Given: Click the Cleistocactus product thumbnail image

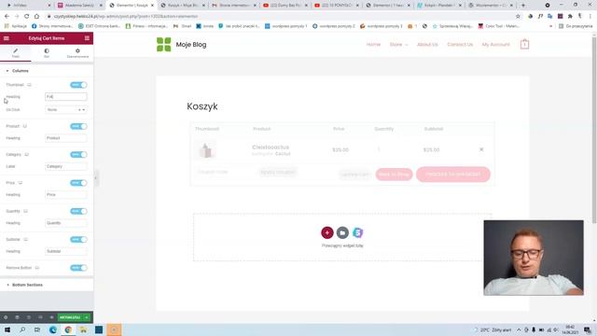Looking at the screenshot, I should [206, 150].
